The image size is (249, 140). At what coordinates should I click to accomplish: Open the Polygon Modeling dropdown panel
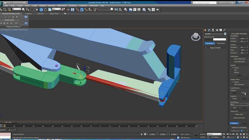point(14,27)
